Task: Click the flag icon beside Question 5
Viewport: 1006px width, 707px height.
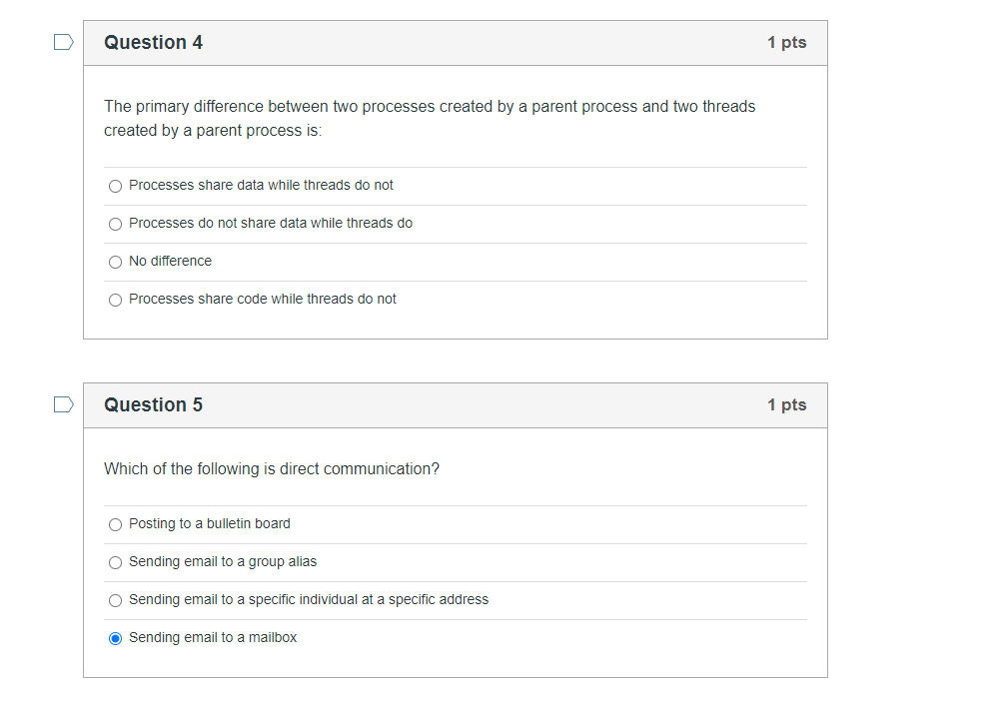Action: [x=63, y=404]
